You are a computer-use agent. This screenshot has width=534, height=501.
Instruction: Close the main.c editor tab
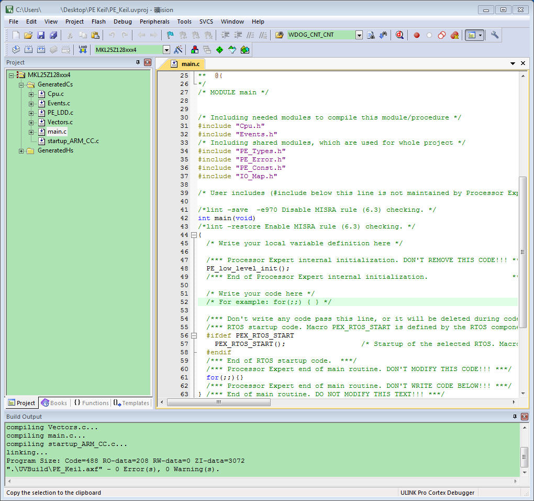click(523, 63)
